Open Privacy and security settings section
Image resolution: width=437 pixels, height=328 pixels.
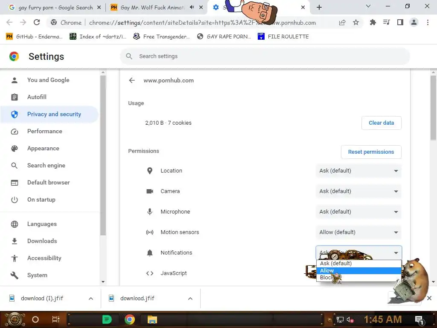(50, 114)
